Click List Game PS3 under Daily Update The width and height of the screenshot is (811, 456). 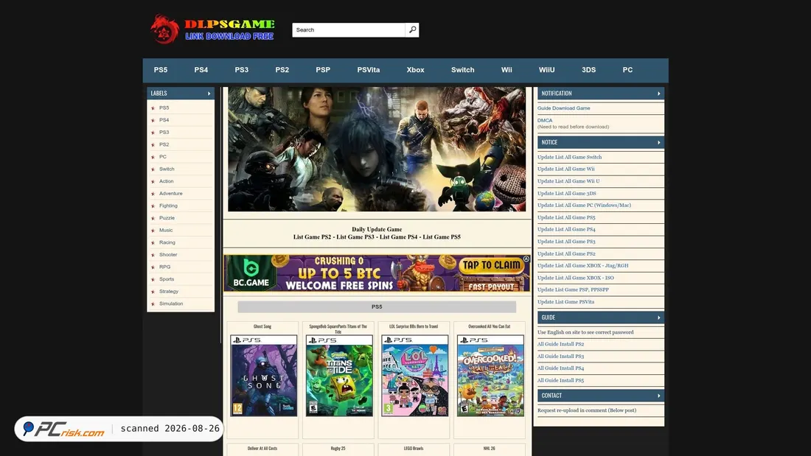tap(355, 237)
